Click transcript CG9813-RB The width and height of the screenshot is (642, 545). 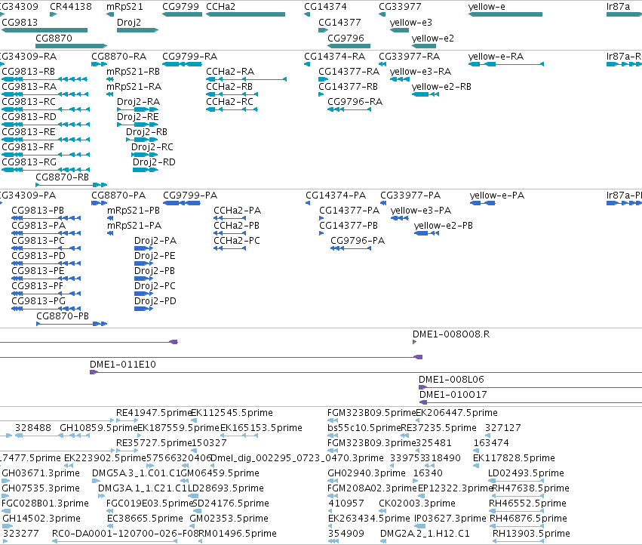click(45, 79)
